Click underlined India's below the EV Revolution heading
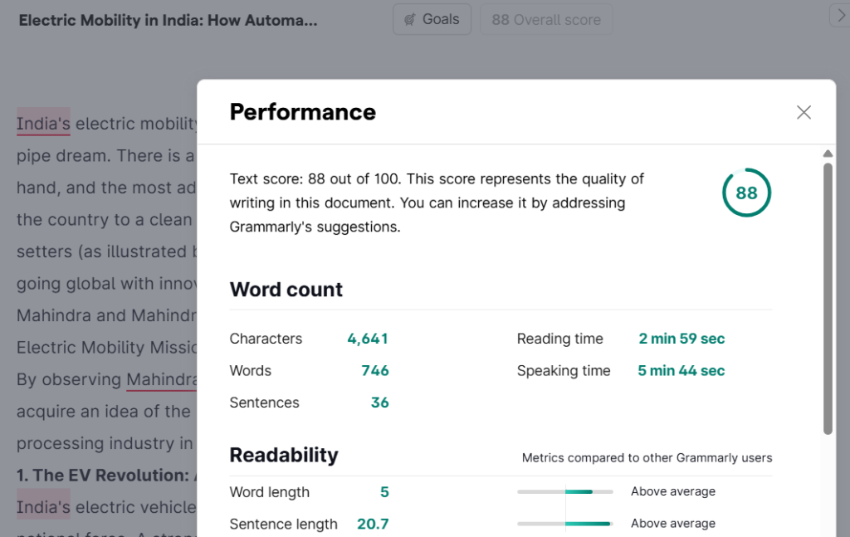 click(x=43, y=506)
